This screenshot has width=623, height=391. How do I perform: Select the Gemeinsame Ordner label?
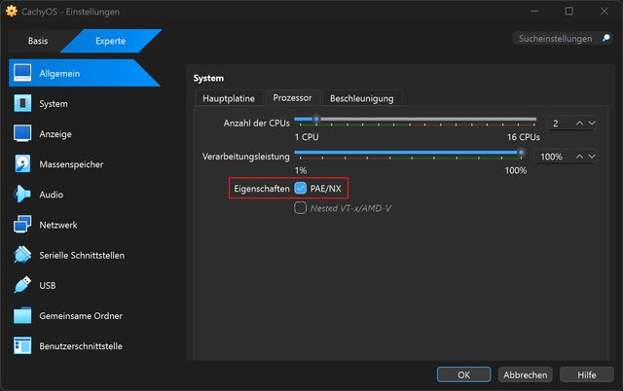pos(81,316)
